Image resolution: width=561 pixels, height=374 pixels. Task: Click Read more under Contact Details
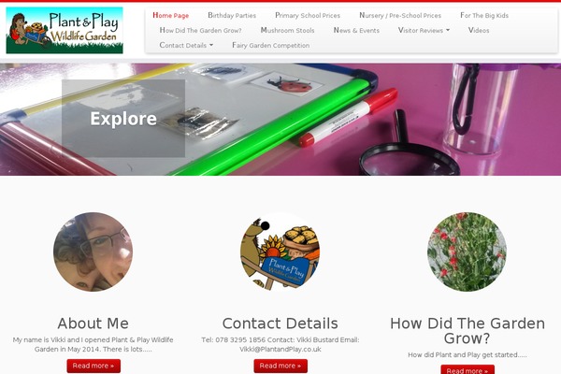click(280, 366)
